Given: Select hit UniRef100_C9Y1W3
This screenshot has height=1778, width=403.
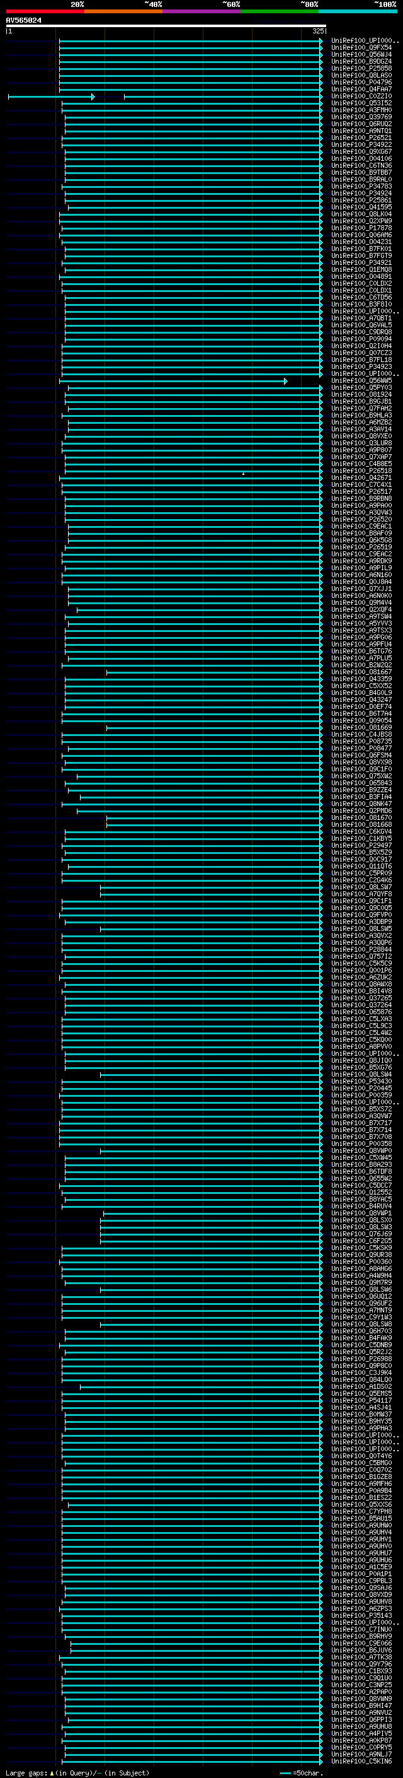Looking at the screenshot, I should (361, 1317).
